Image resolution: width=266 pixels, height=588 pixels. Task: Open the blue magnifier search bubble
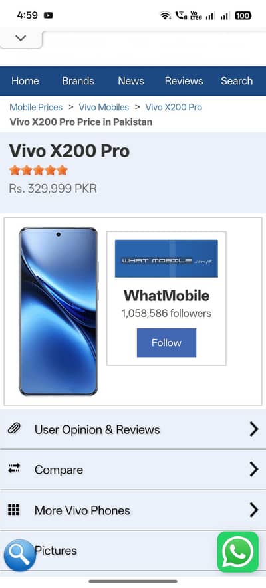20,555
